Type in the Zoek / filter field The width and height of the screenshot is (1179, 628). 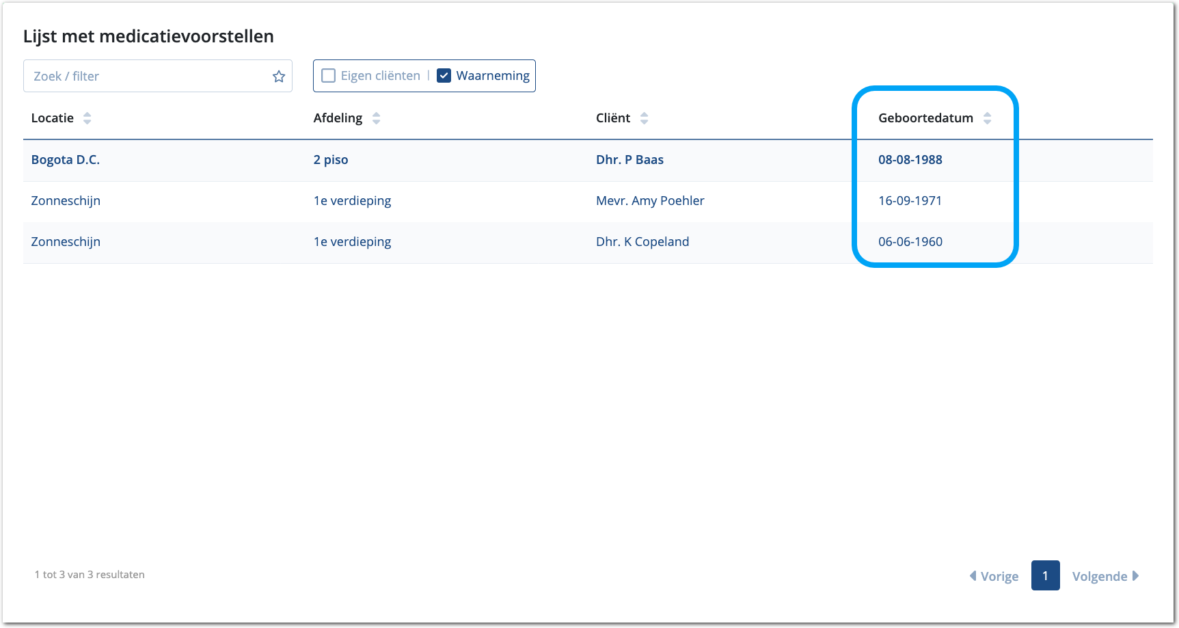147,77
